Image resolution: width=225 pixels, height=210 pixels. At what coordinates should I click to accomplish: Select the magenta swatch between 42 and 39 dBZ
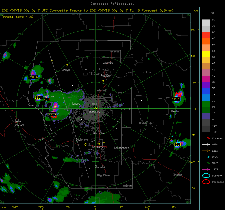click(x=206, y=79)
